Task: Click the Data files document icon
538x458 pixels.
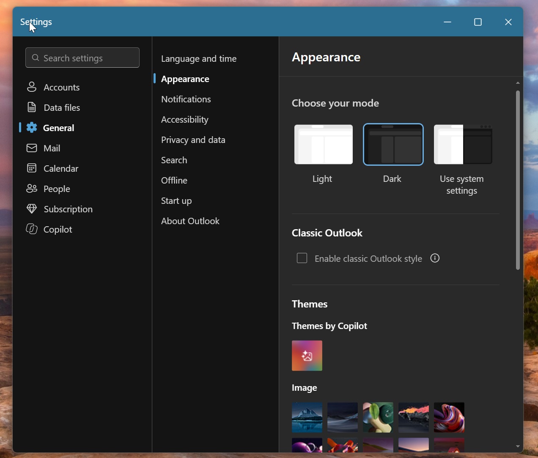Action: [32, 107]
